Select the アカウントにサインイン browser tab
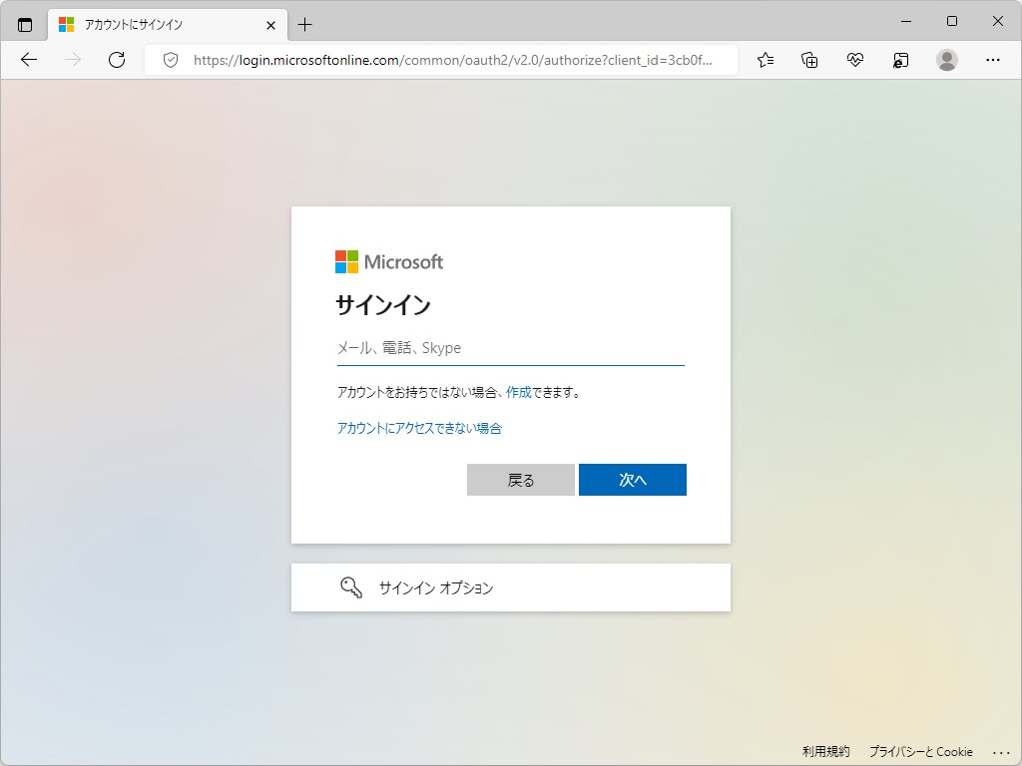Viewport: 1022px width, 766px height. [x=160, y=24]
